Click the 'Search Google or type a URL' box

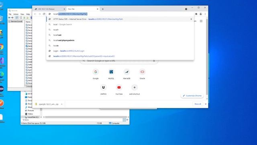pos(119,61)
